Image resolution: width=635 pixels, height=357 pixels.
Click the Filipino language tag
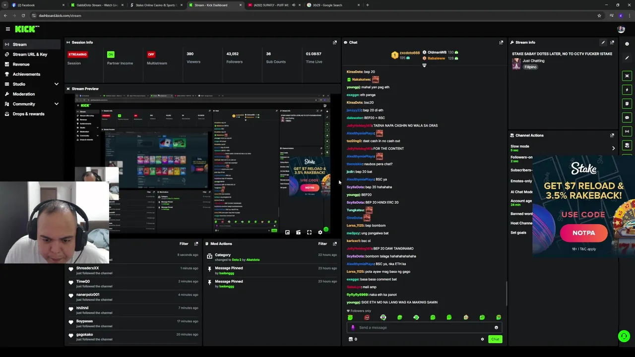pyautogui.click(x=531, y=67)
